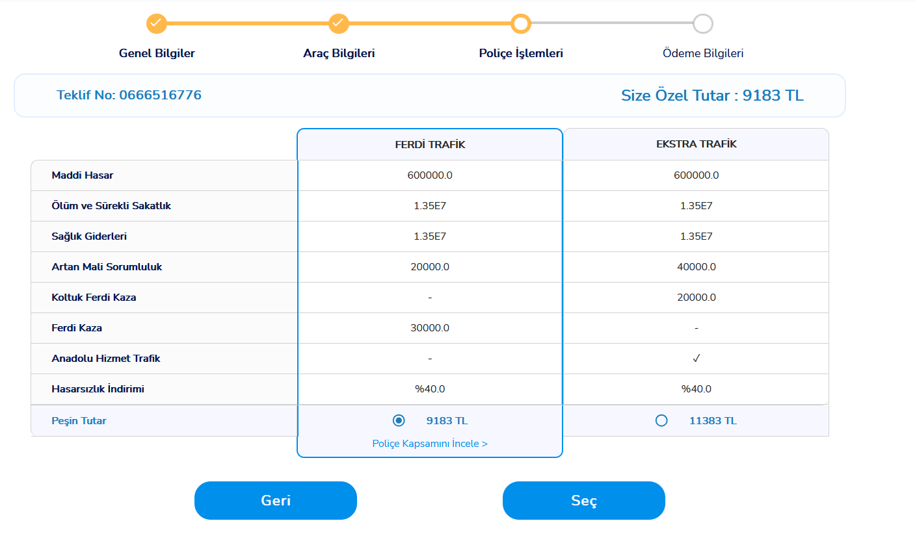The height and width of the screenshot is (547, 917).
Task: Click the Genel Bilgiler step label
Action: (157, 53)
